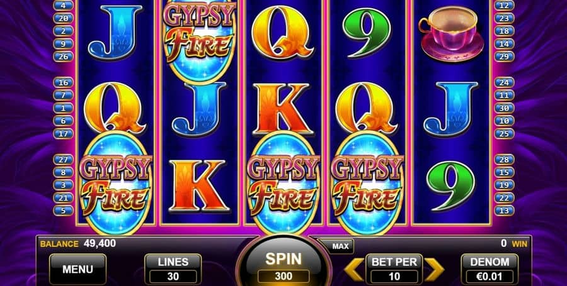567x286 pixels.
Task: Click the balance amount 49,400
Action: [x=100, y=243]
